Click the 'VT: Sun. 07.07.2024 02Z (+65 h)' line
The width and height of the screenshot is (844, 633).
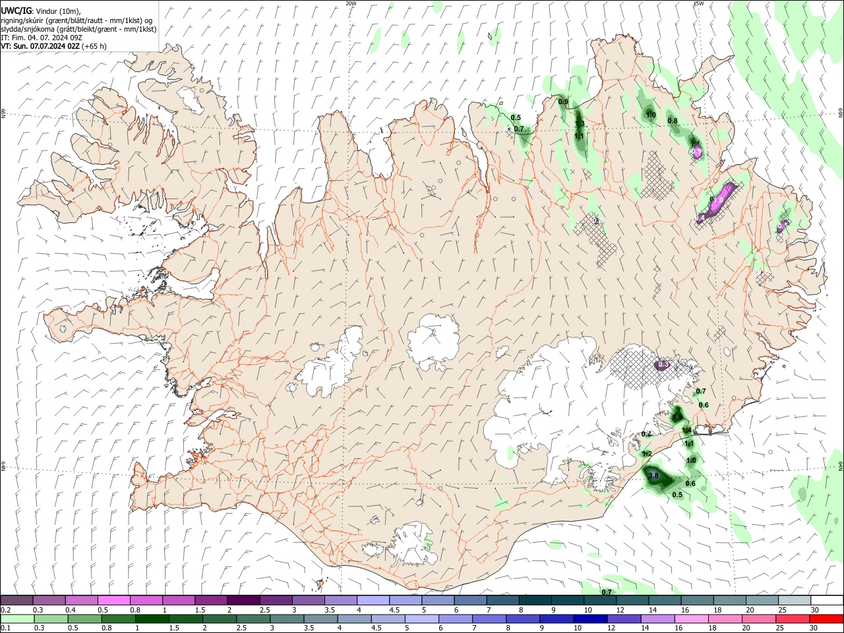[54, 46]
